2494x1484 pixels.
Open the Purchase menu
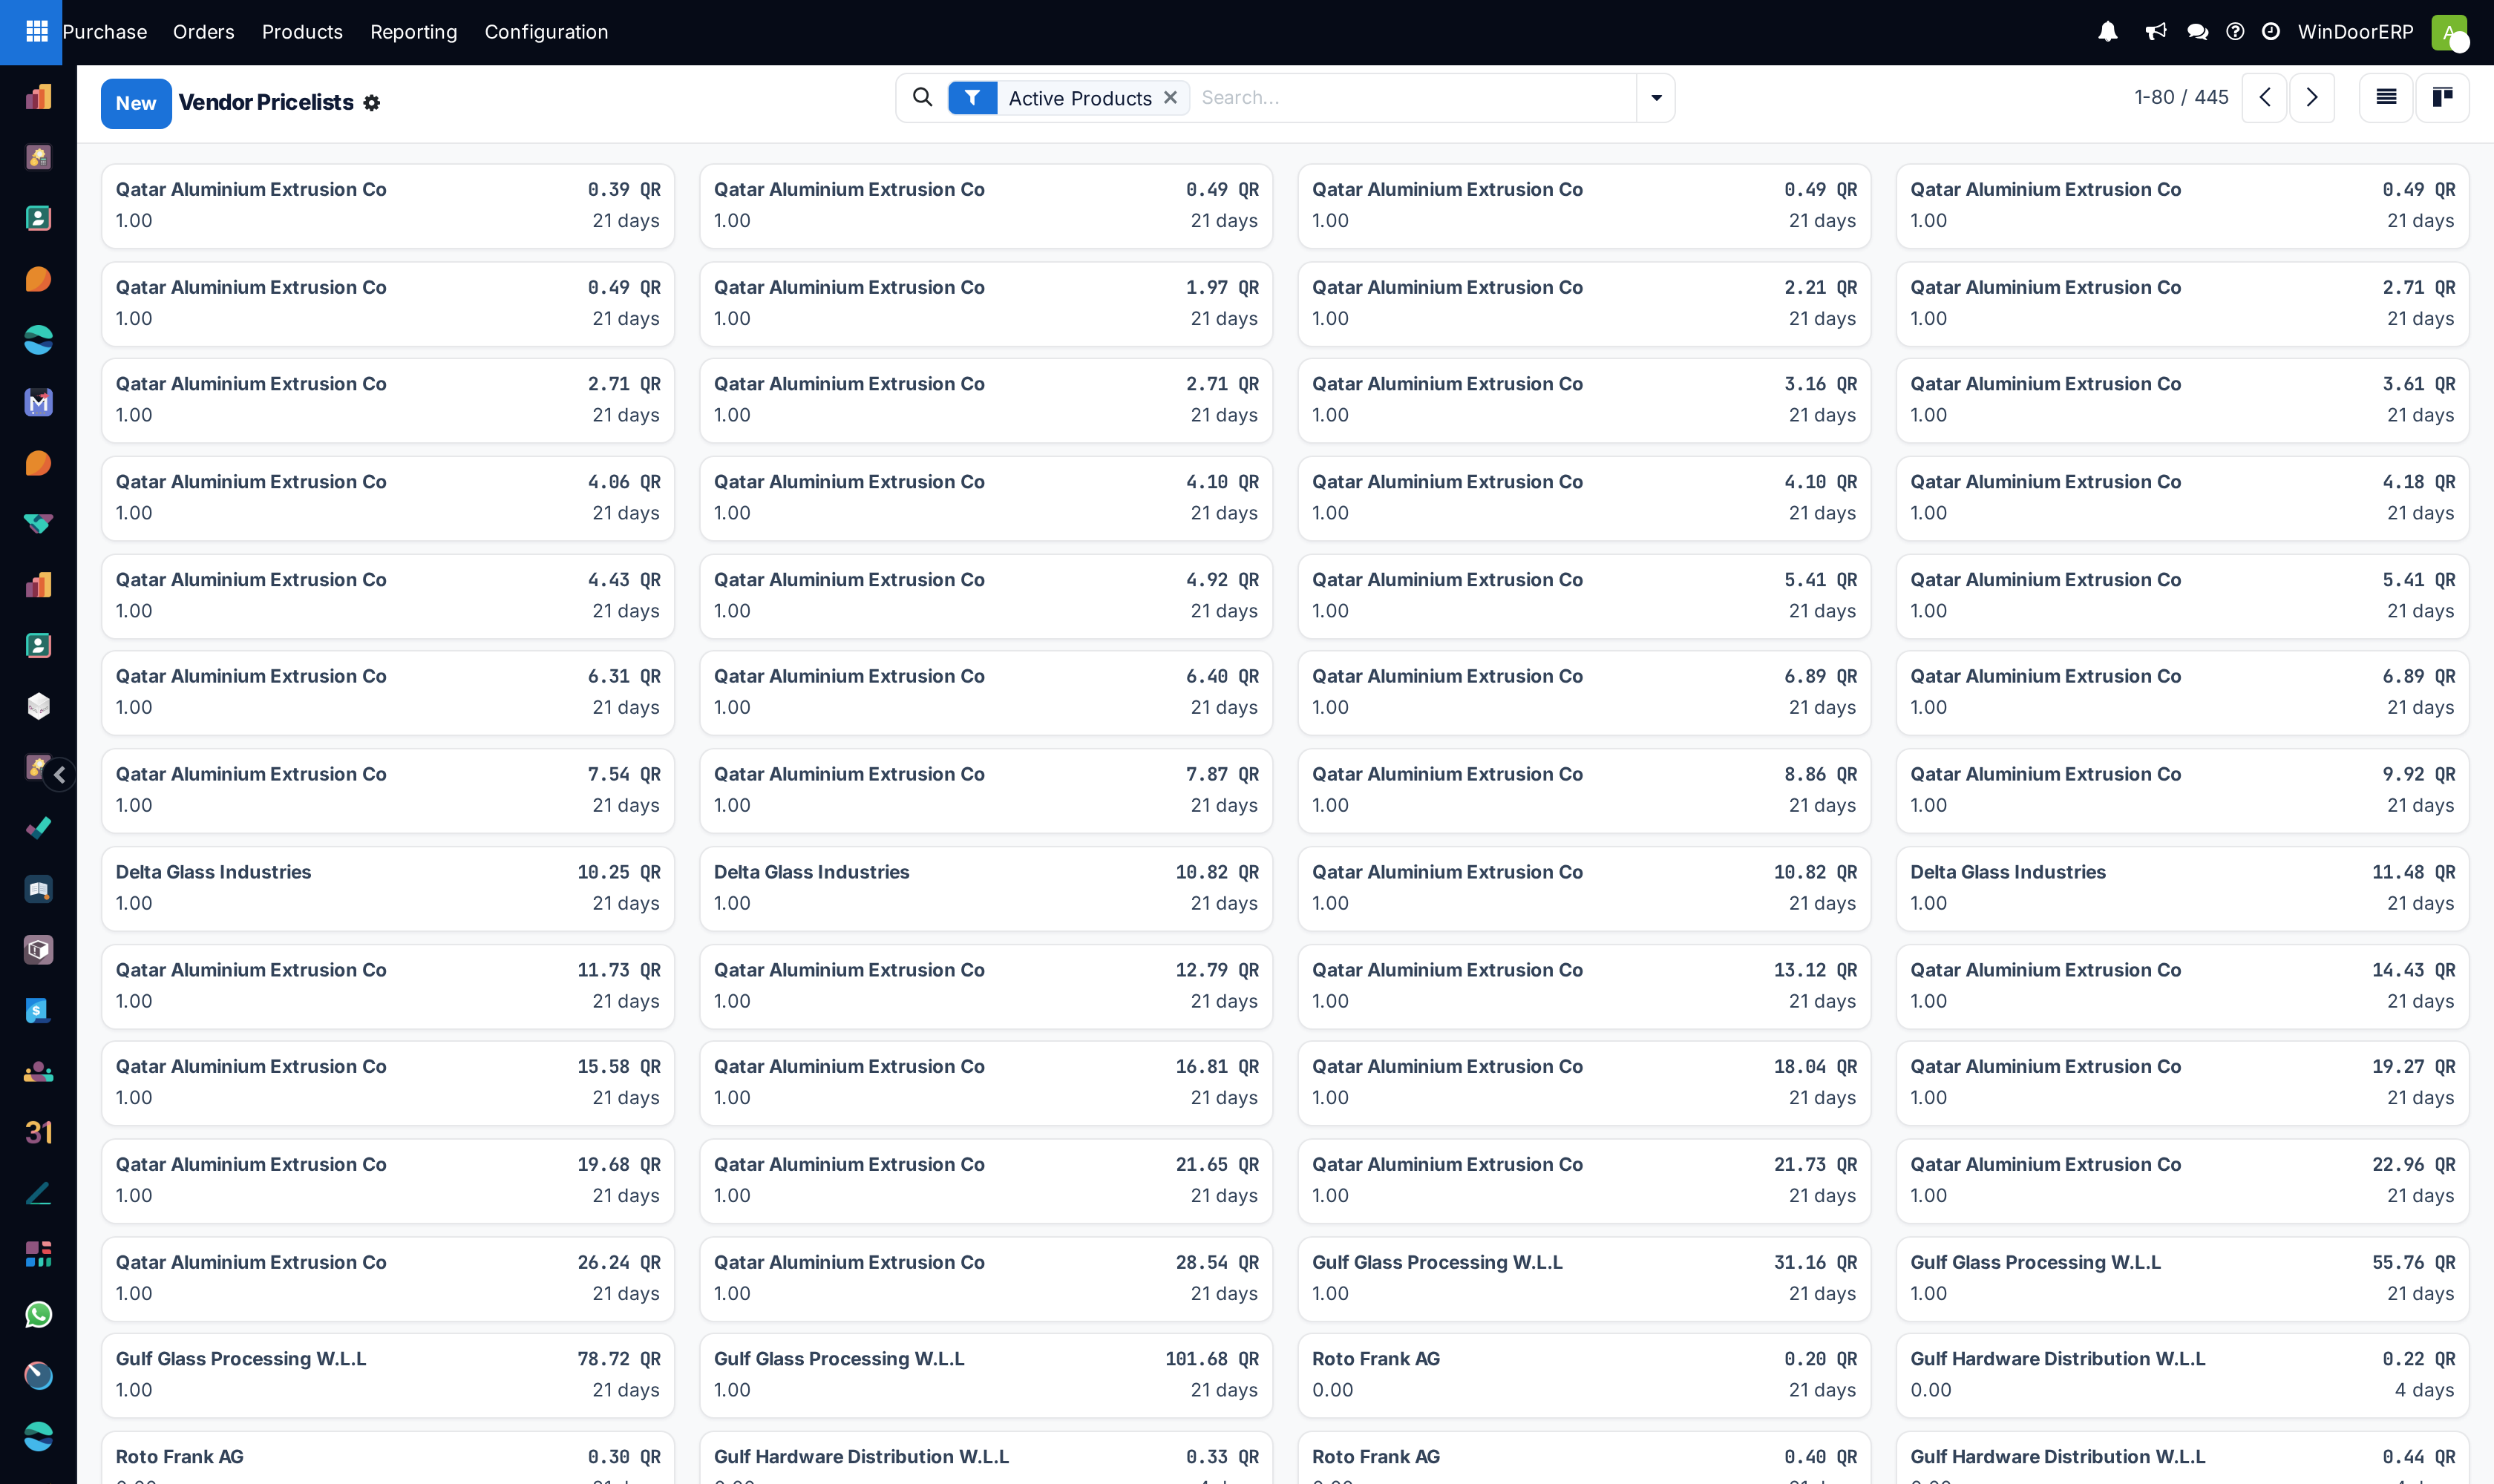[104, 32]
